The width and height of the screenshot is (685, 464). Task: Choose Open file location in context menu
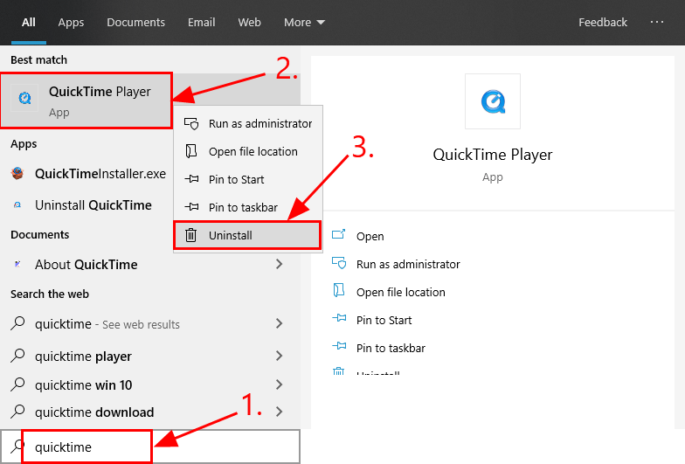[x=248, y=152]
